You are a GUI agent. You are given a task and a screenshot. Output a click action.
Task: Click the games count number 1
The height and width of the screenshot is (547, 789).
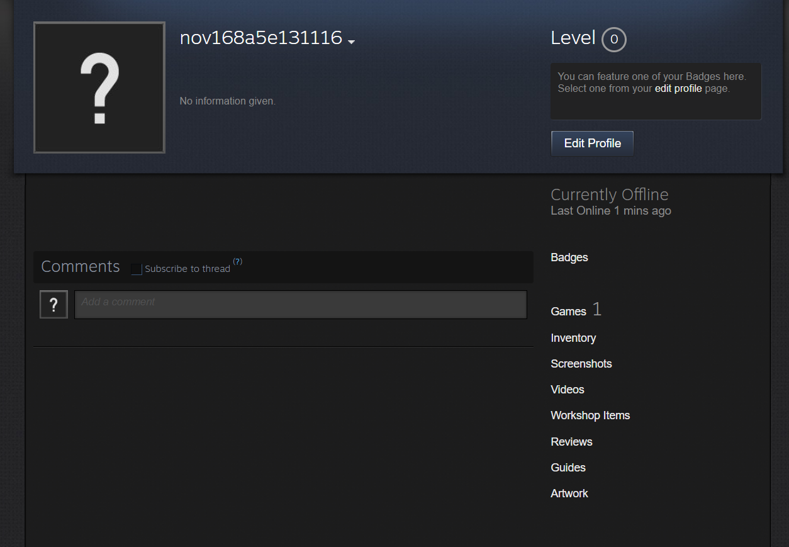[x=597, y=309]
